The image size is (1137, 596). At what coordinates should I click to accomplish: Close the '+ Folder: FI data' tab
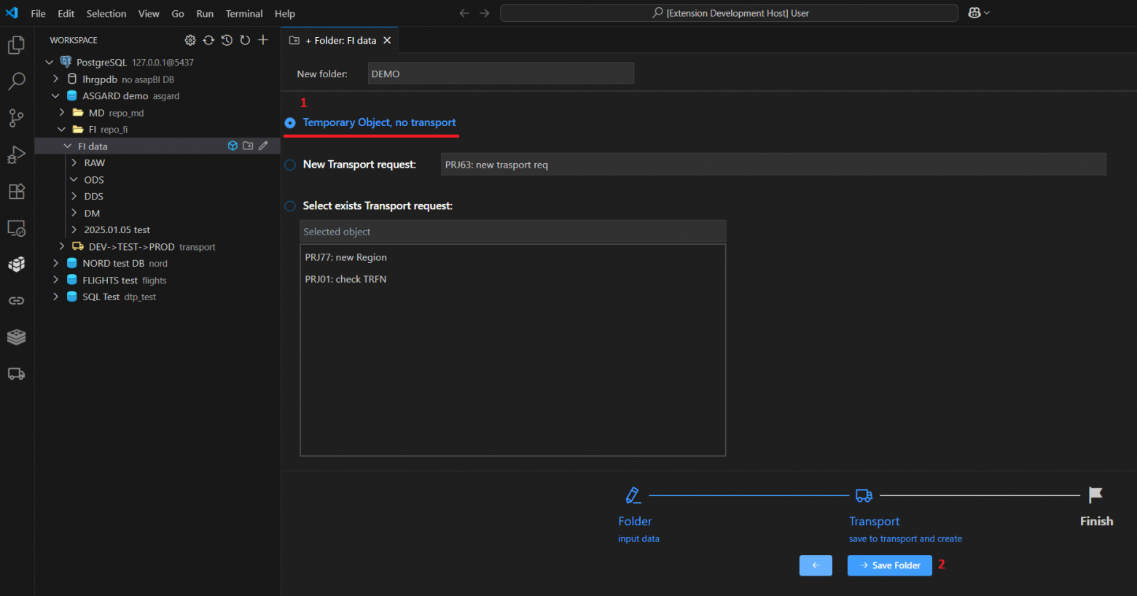click(x=387, y=40)
